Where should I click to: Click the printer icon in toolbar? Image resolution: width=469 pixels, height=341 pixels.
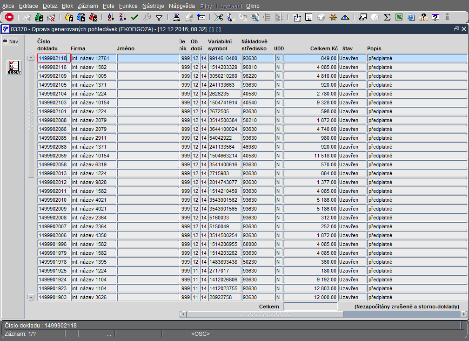[177, 17]
